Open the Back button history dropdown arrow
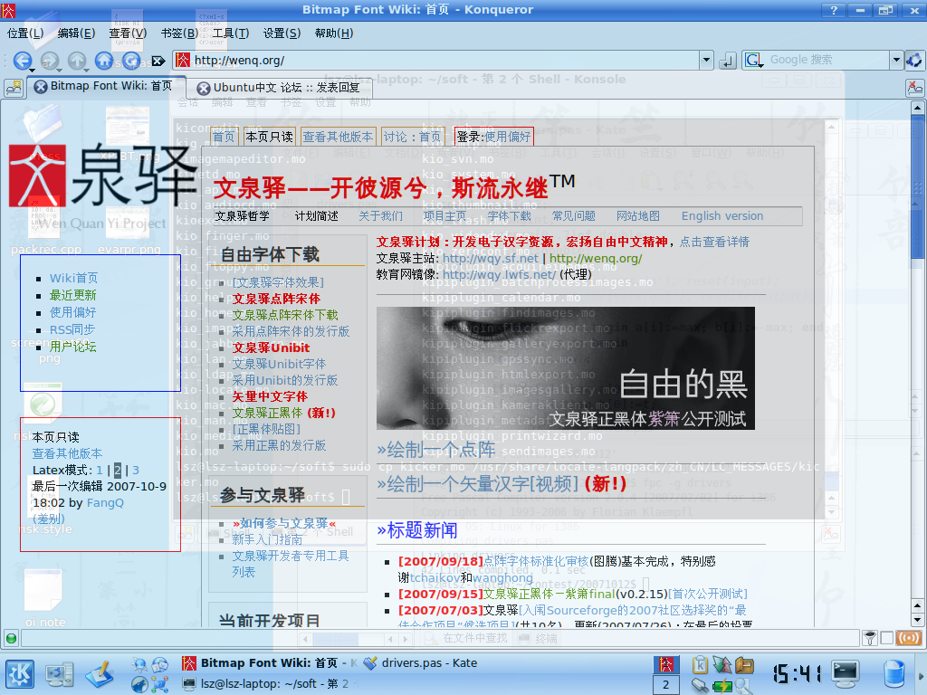This screenshot has width=927, height=695. [x=32, y=71]
